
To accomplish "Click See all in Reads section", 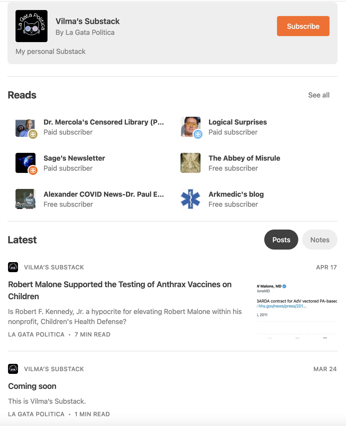I will pyautogui.click(x=319, y=95).
